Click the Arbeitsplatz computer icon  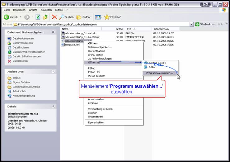(10, 91)
